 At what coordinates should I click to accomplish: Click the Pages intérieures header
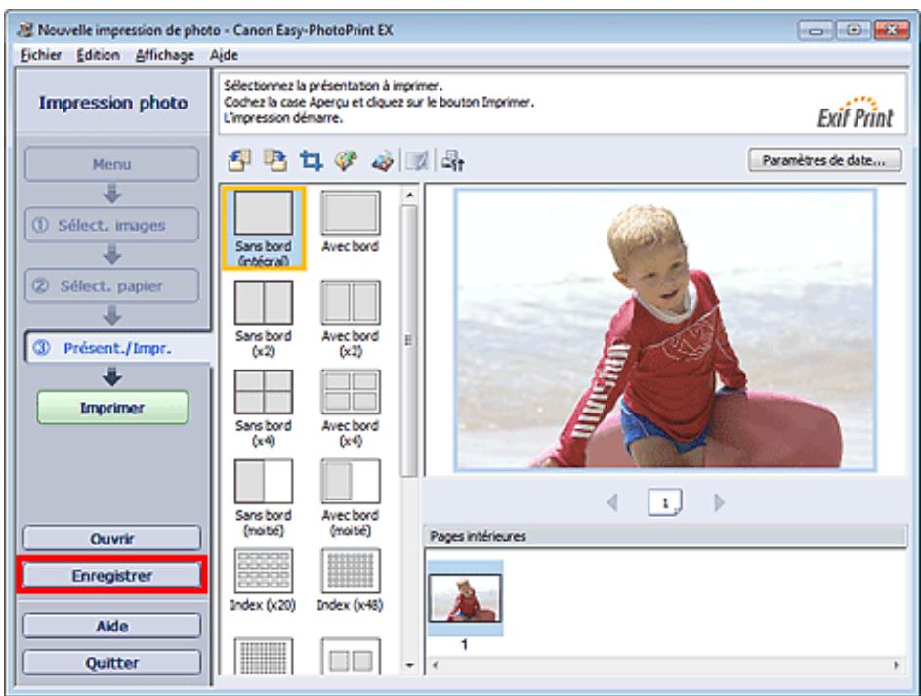[x=665, y=536]
